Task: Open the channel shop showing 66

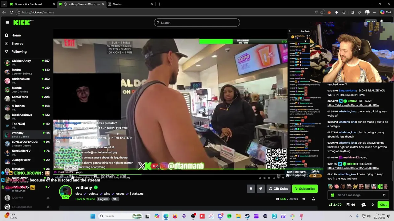Action: tap(351, 205)
